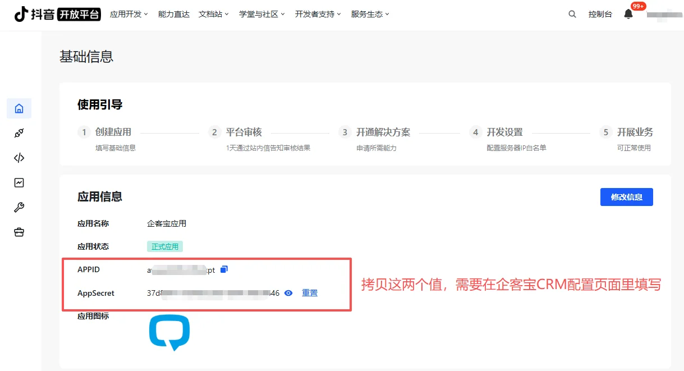Open the 能力直达 menu item
Viewport: 684px width, 371px height.
pyautogui.click(x=174, y=14)
